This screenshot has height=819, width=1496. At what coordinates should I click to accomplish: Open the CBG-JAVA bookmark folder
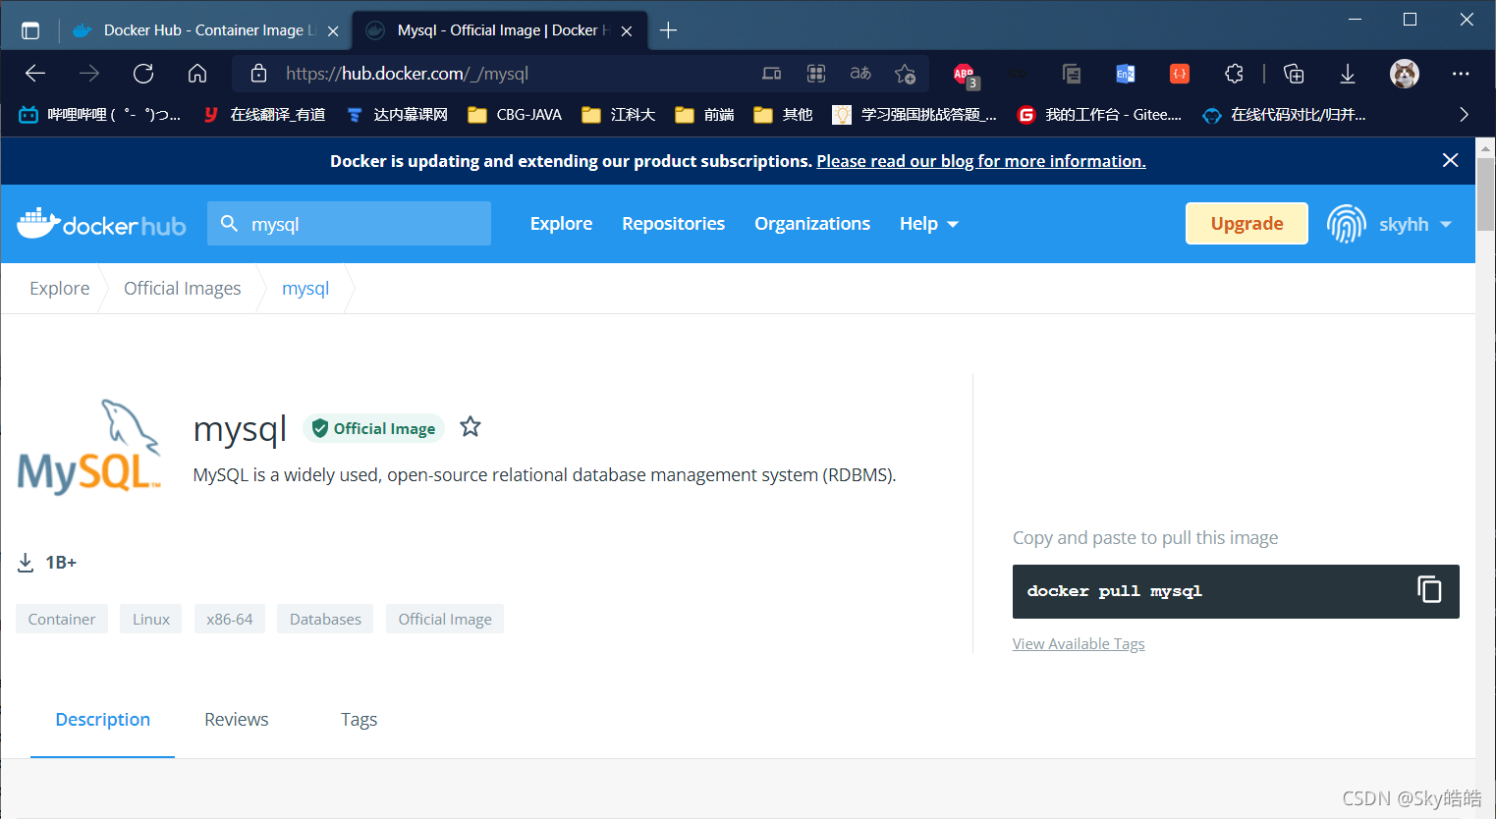click(515, 115)
